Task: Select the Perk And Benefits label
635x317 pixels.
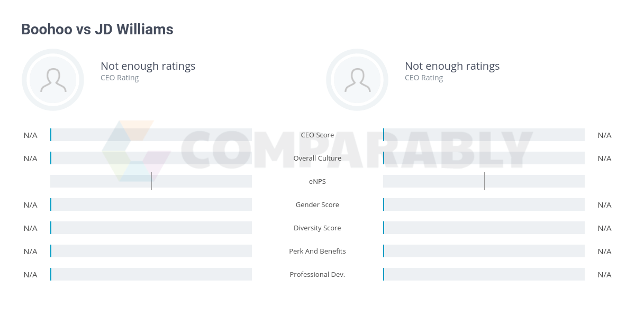Action: tap(317, 251)
